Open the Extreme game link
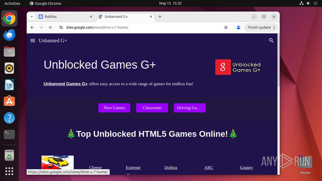Image resolution: width=322 pixels, height=181 pixels. 133,168
